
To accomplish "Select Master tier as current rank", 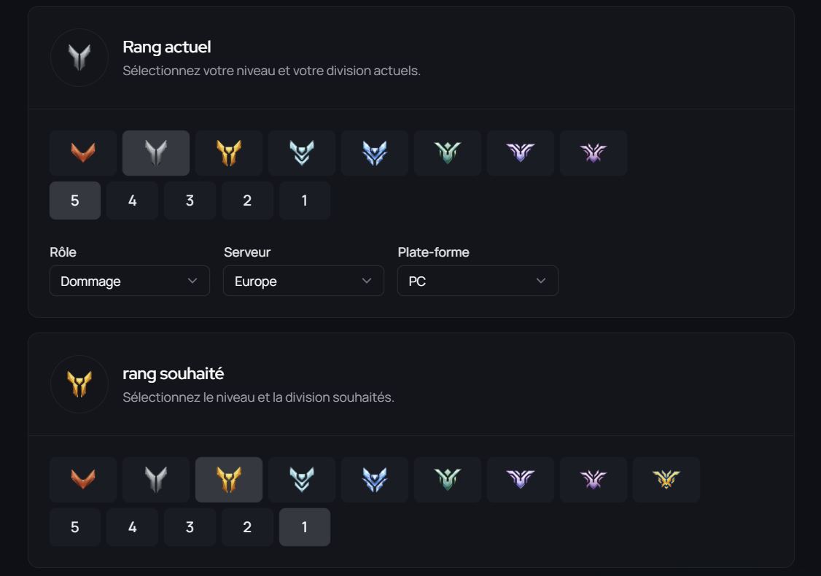I will tap(448, 153).
